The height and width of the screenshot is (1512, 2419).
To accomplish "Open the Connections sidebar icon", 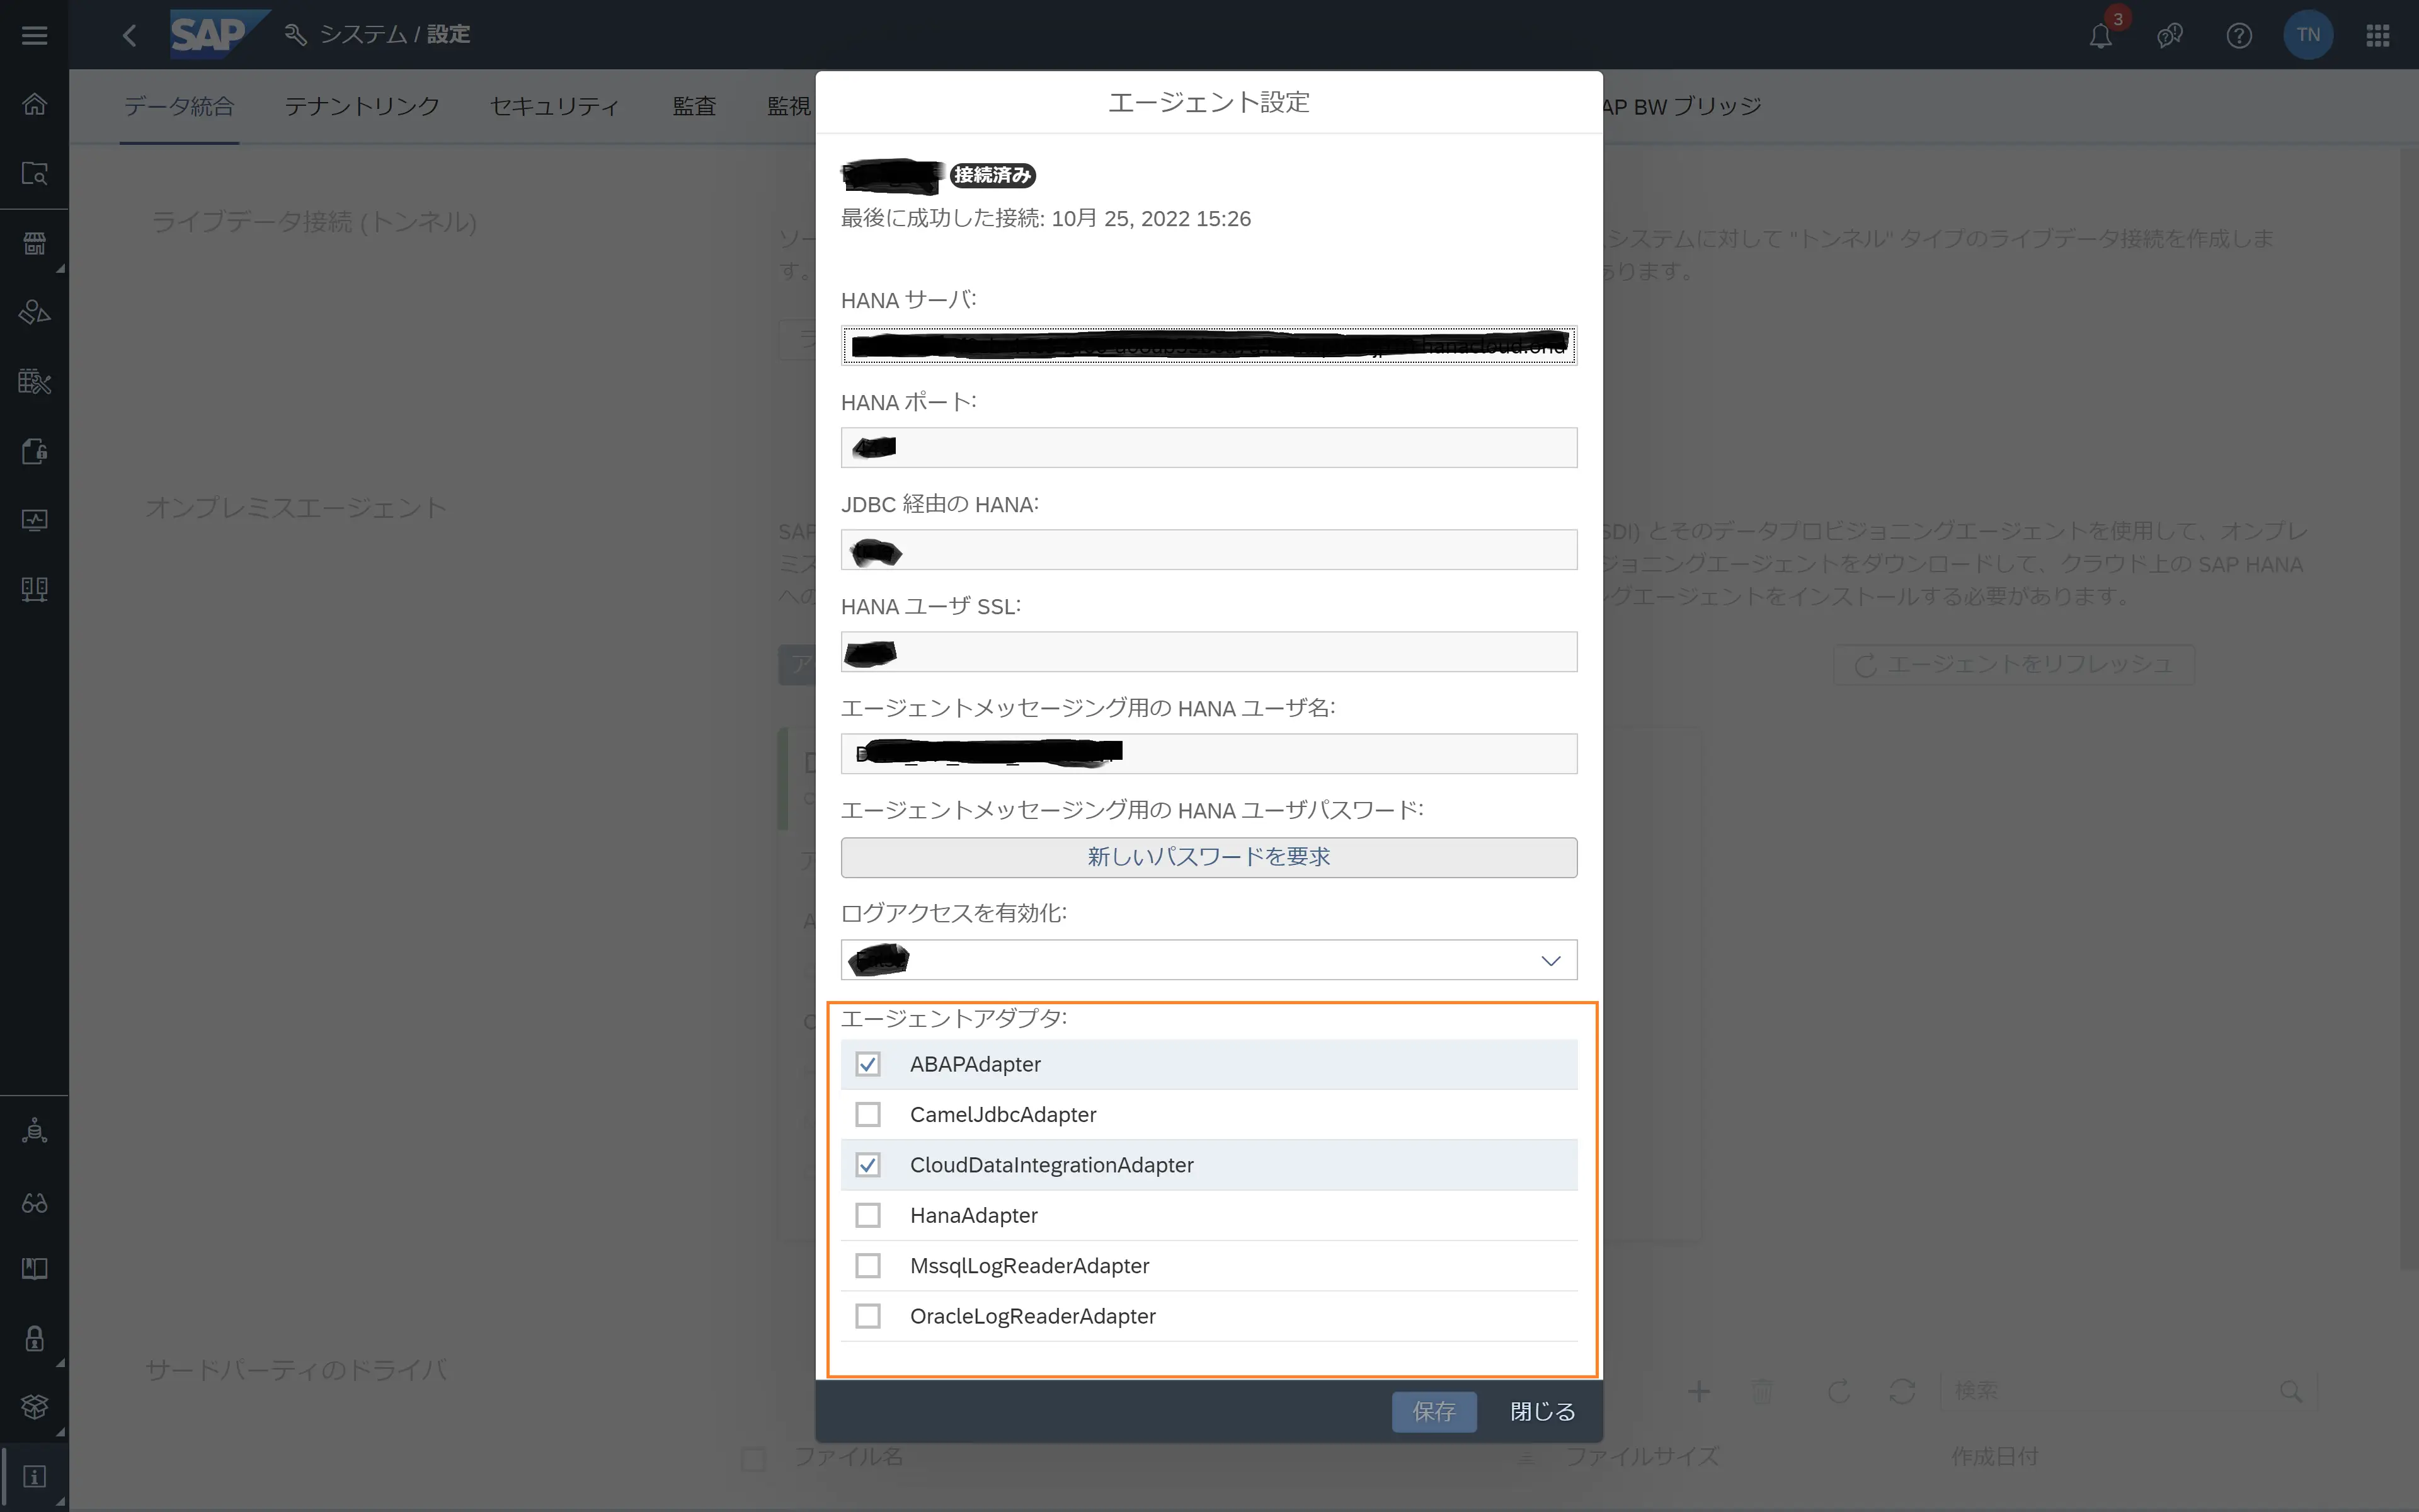I will click(x=34, y=589).
